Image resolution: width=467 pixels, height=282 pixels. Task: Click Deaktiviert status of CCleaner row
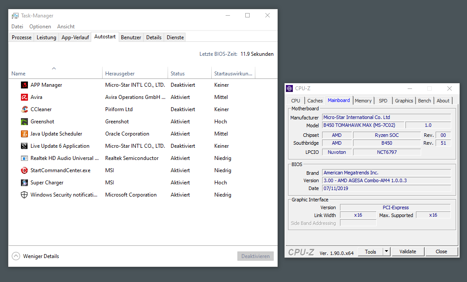click(183, 109)
